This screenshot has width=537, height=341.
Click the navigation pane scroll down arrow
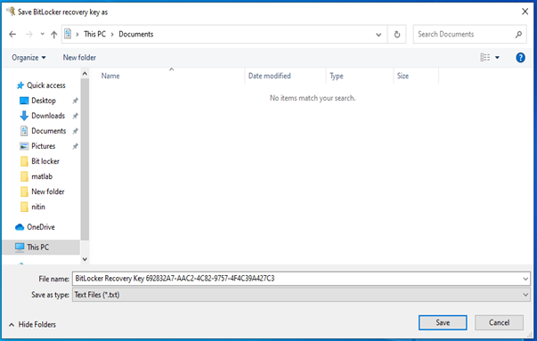click(x=85, y=259)
